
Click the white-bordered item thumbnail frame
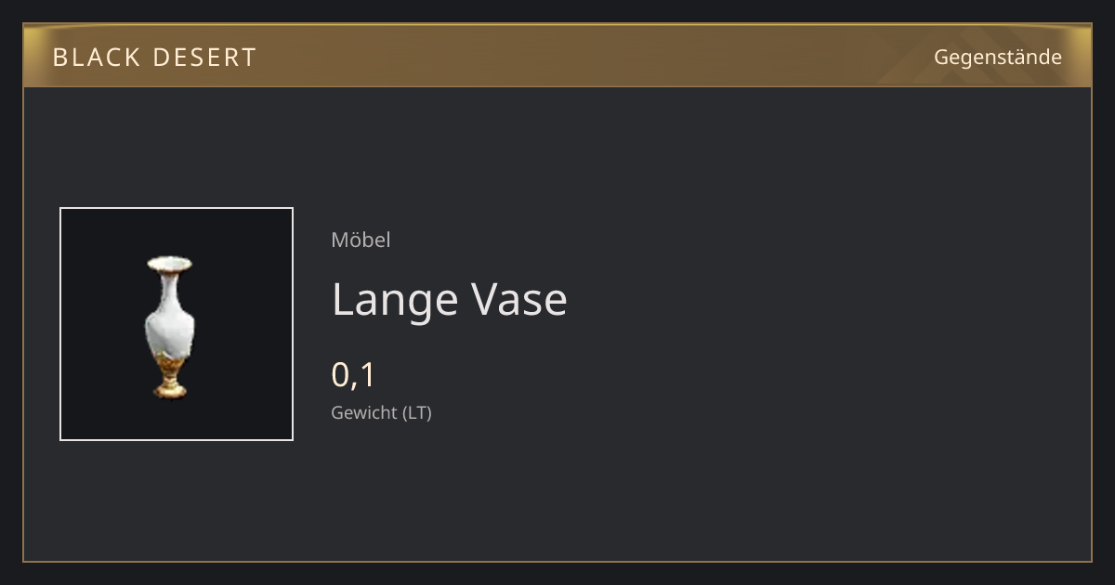pos(177,324)
